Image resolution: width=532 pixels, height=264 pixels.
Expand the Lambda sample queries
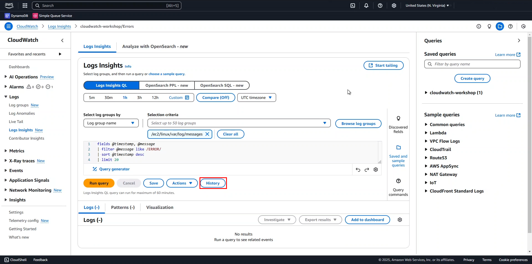(438, 133)
